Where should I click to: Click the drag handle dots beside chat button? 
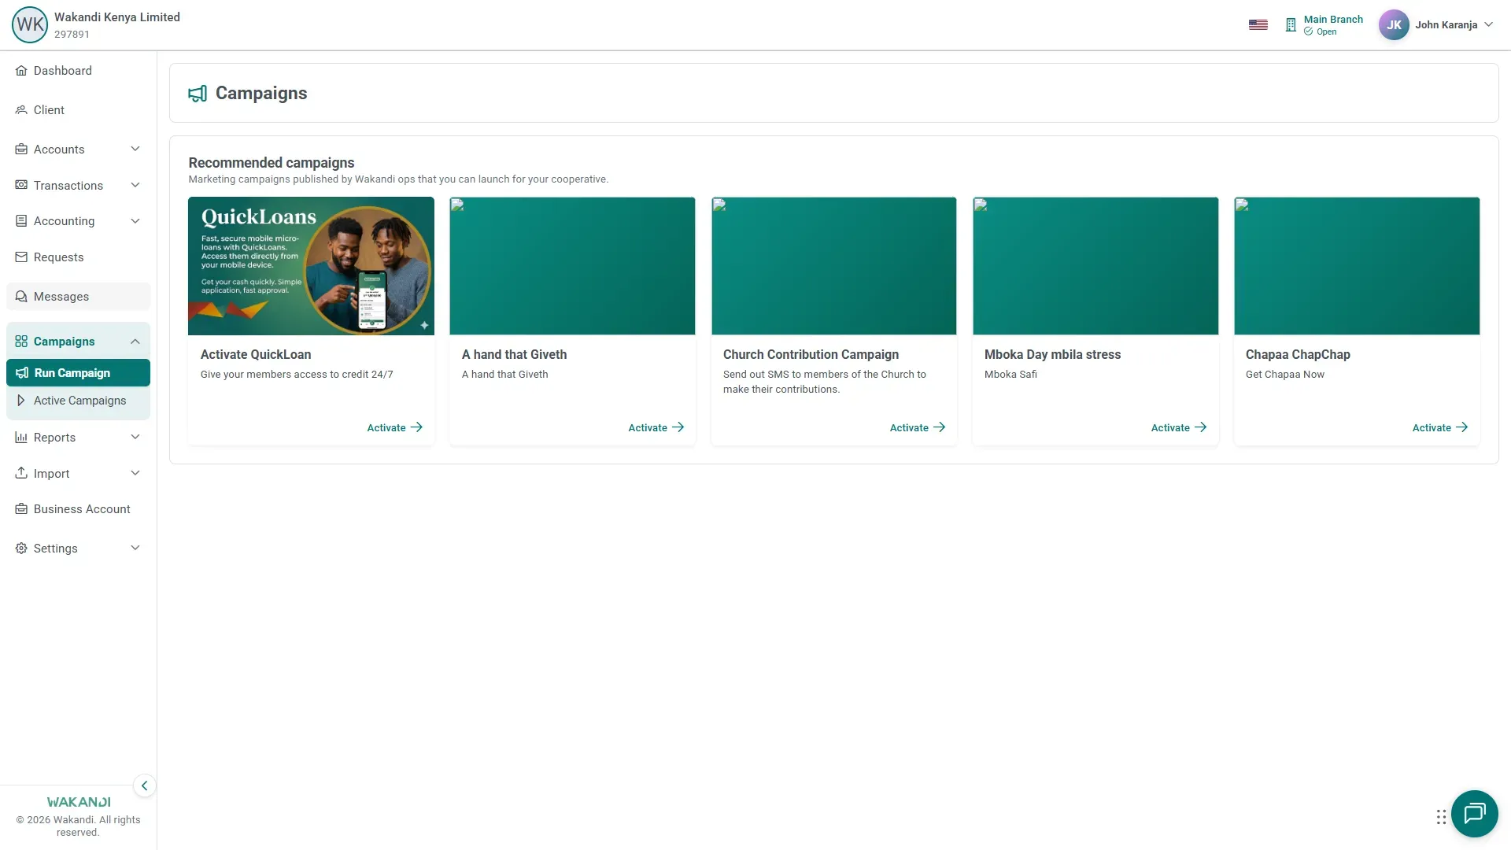[x=1441, y=817]
